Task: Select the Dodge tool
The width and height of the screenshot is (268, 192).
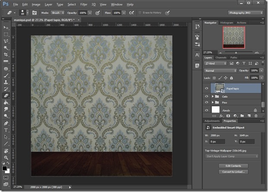Action: click(x=6, y=116)
